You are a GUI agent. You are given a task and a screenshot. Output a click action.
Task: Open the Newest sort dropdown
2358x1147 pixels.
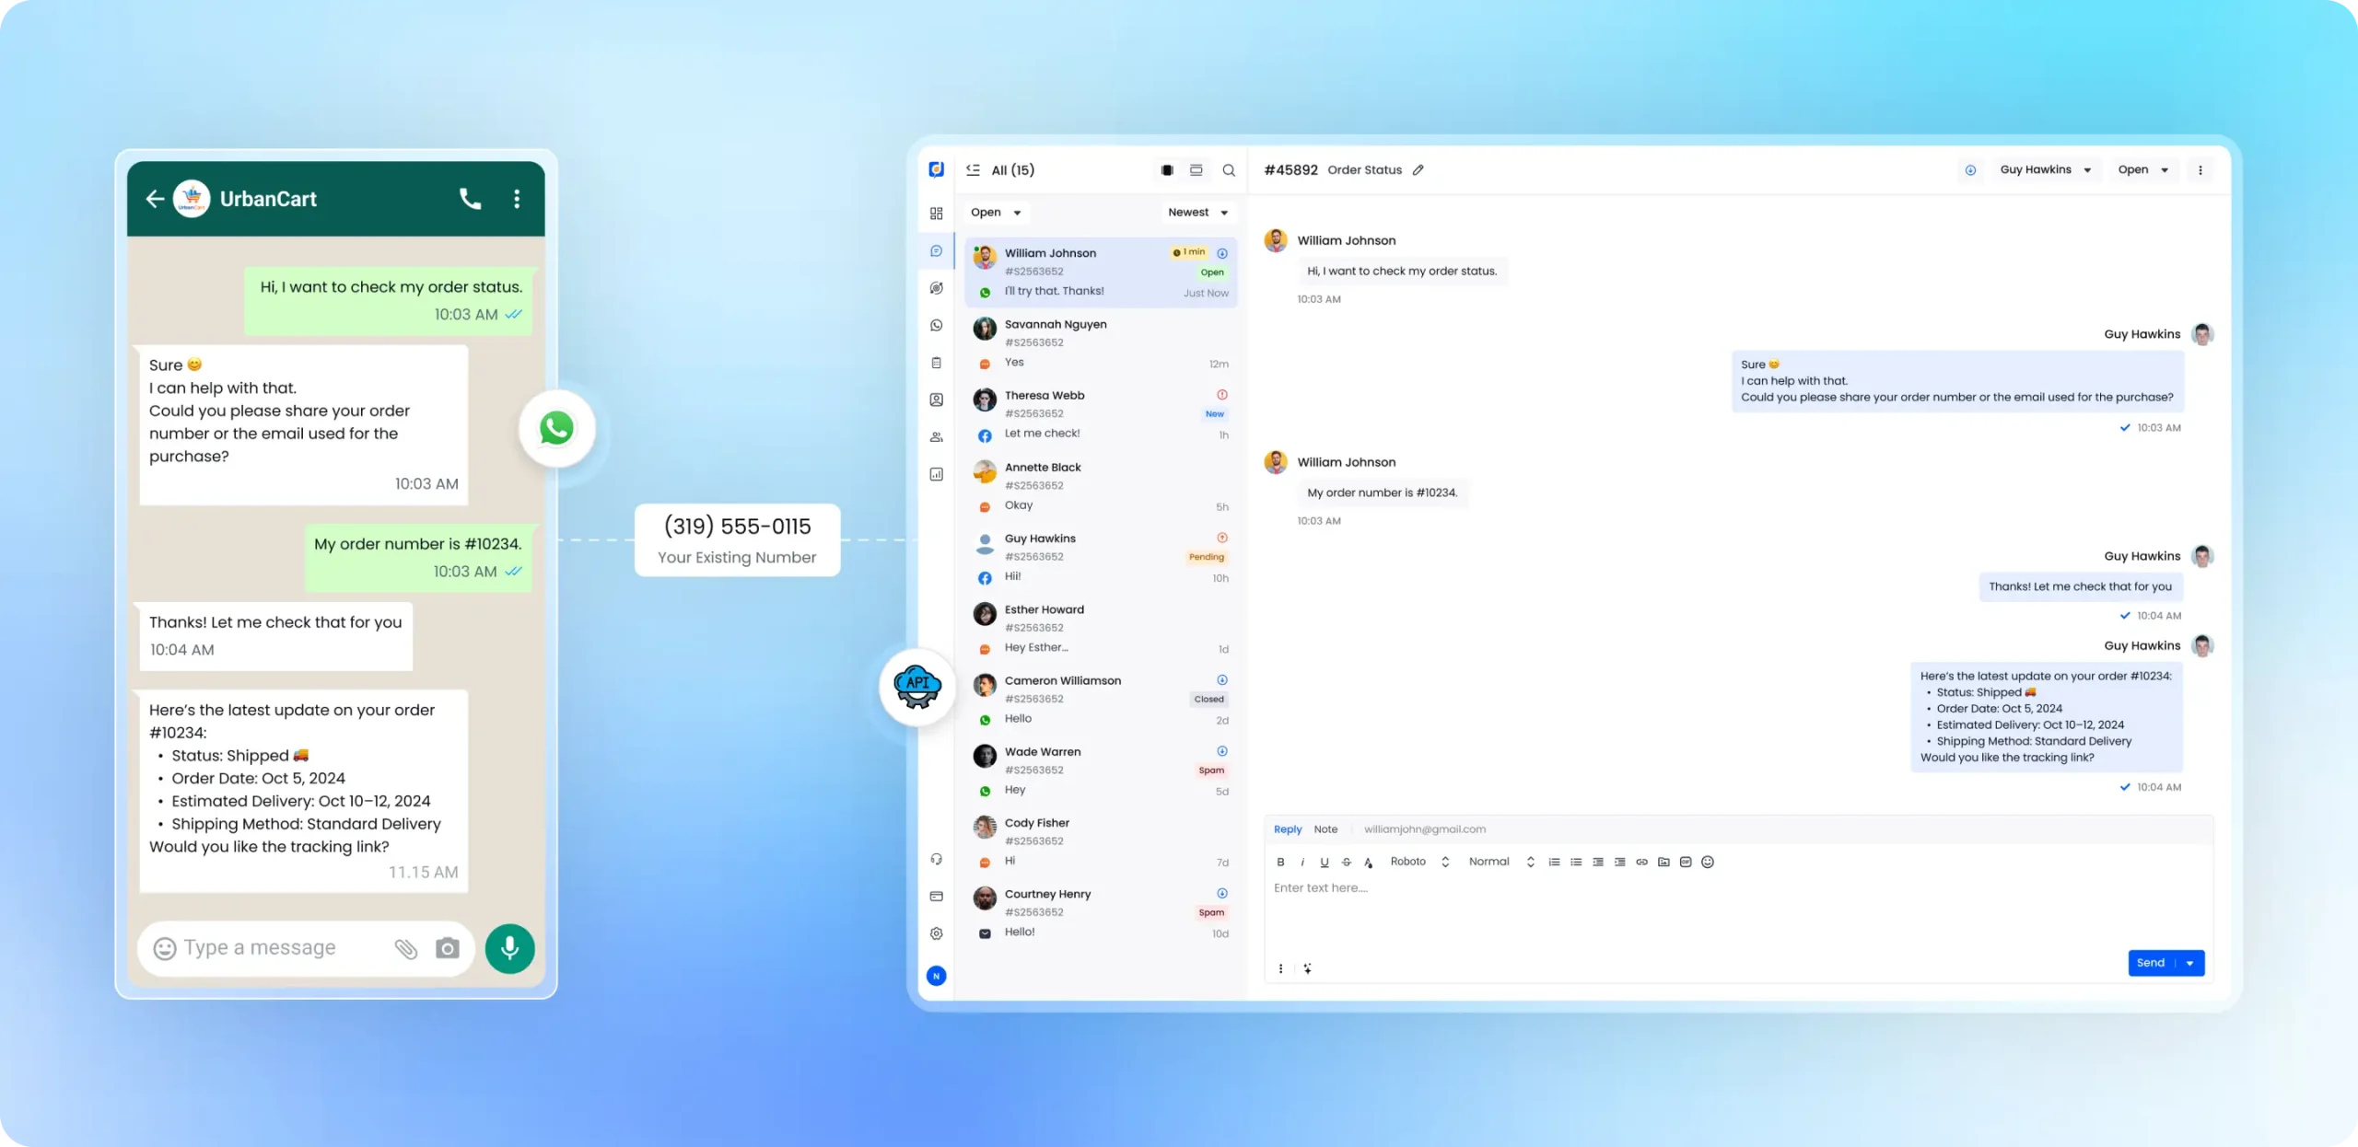click(1197, 212)
